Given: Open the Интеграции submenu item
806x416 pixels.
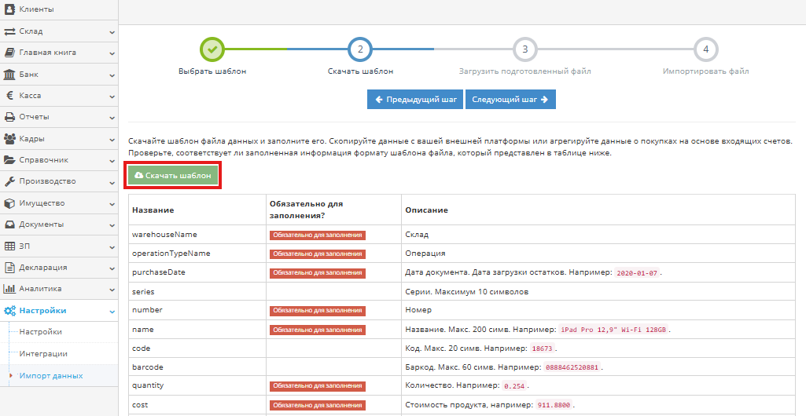Looking at the screenshot, I should pyautogui.click(x=43, y=354).
